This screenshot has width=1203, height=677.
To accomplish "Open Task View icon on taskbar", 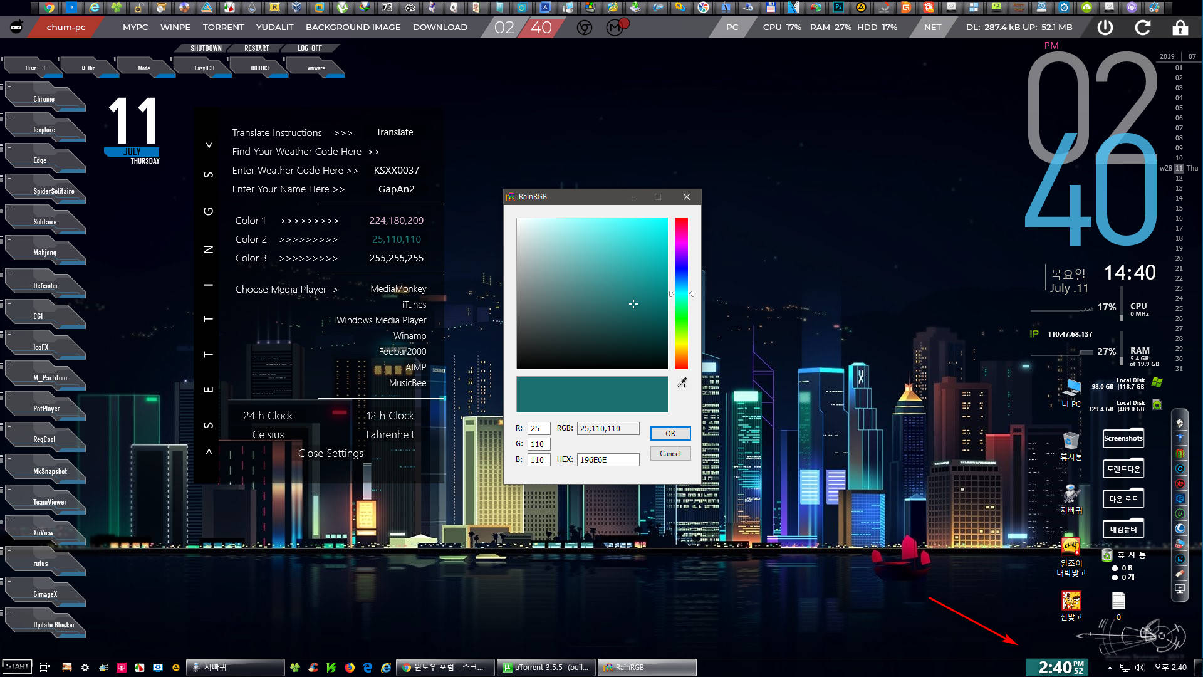I will point(44,668).
